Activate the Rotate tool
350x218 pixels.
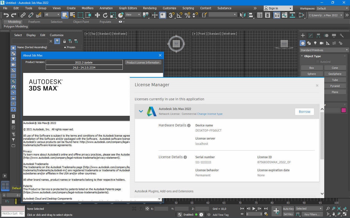pyautogui.click(x=105, y=15)
